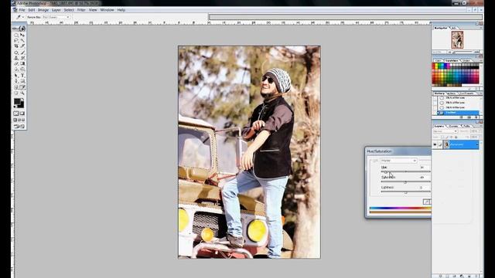This screenshot has height=278, width=495.
Task: Open the Sample Size dropdown in options bar
Action: (56, 17)
